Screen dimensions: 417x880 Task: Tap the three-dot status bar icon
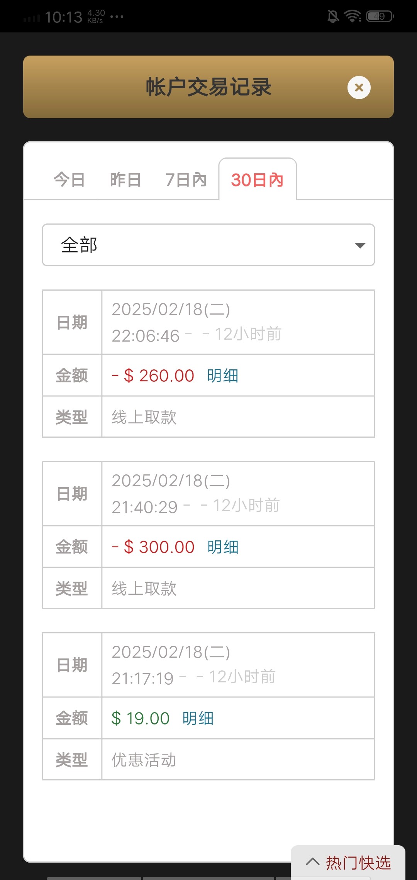[x=117, y=17]
